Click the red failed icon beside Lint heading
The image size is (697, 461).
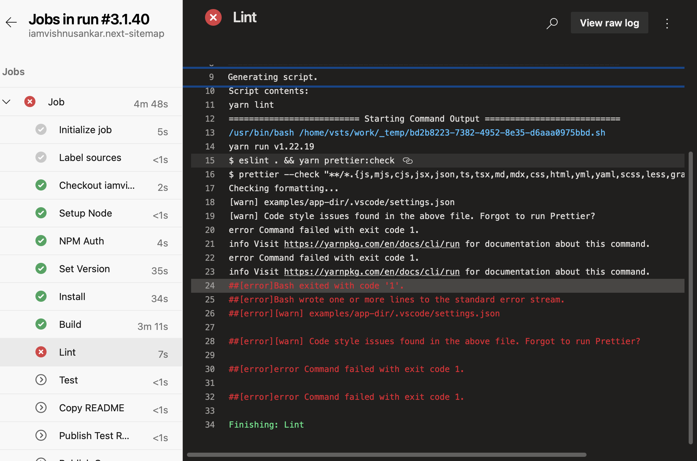point(213,17)
